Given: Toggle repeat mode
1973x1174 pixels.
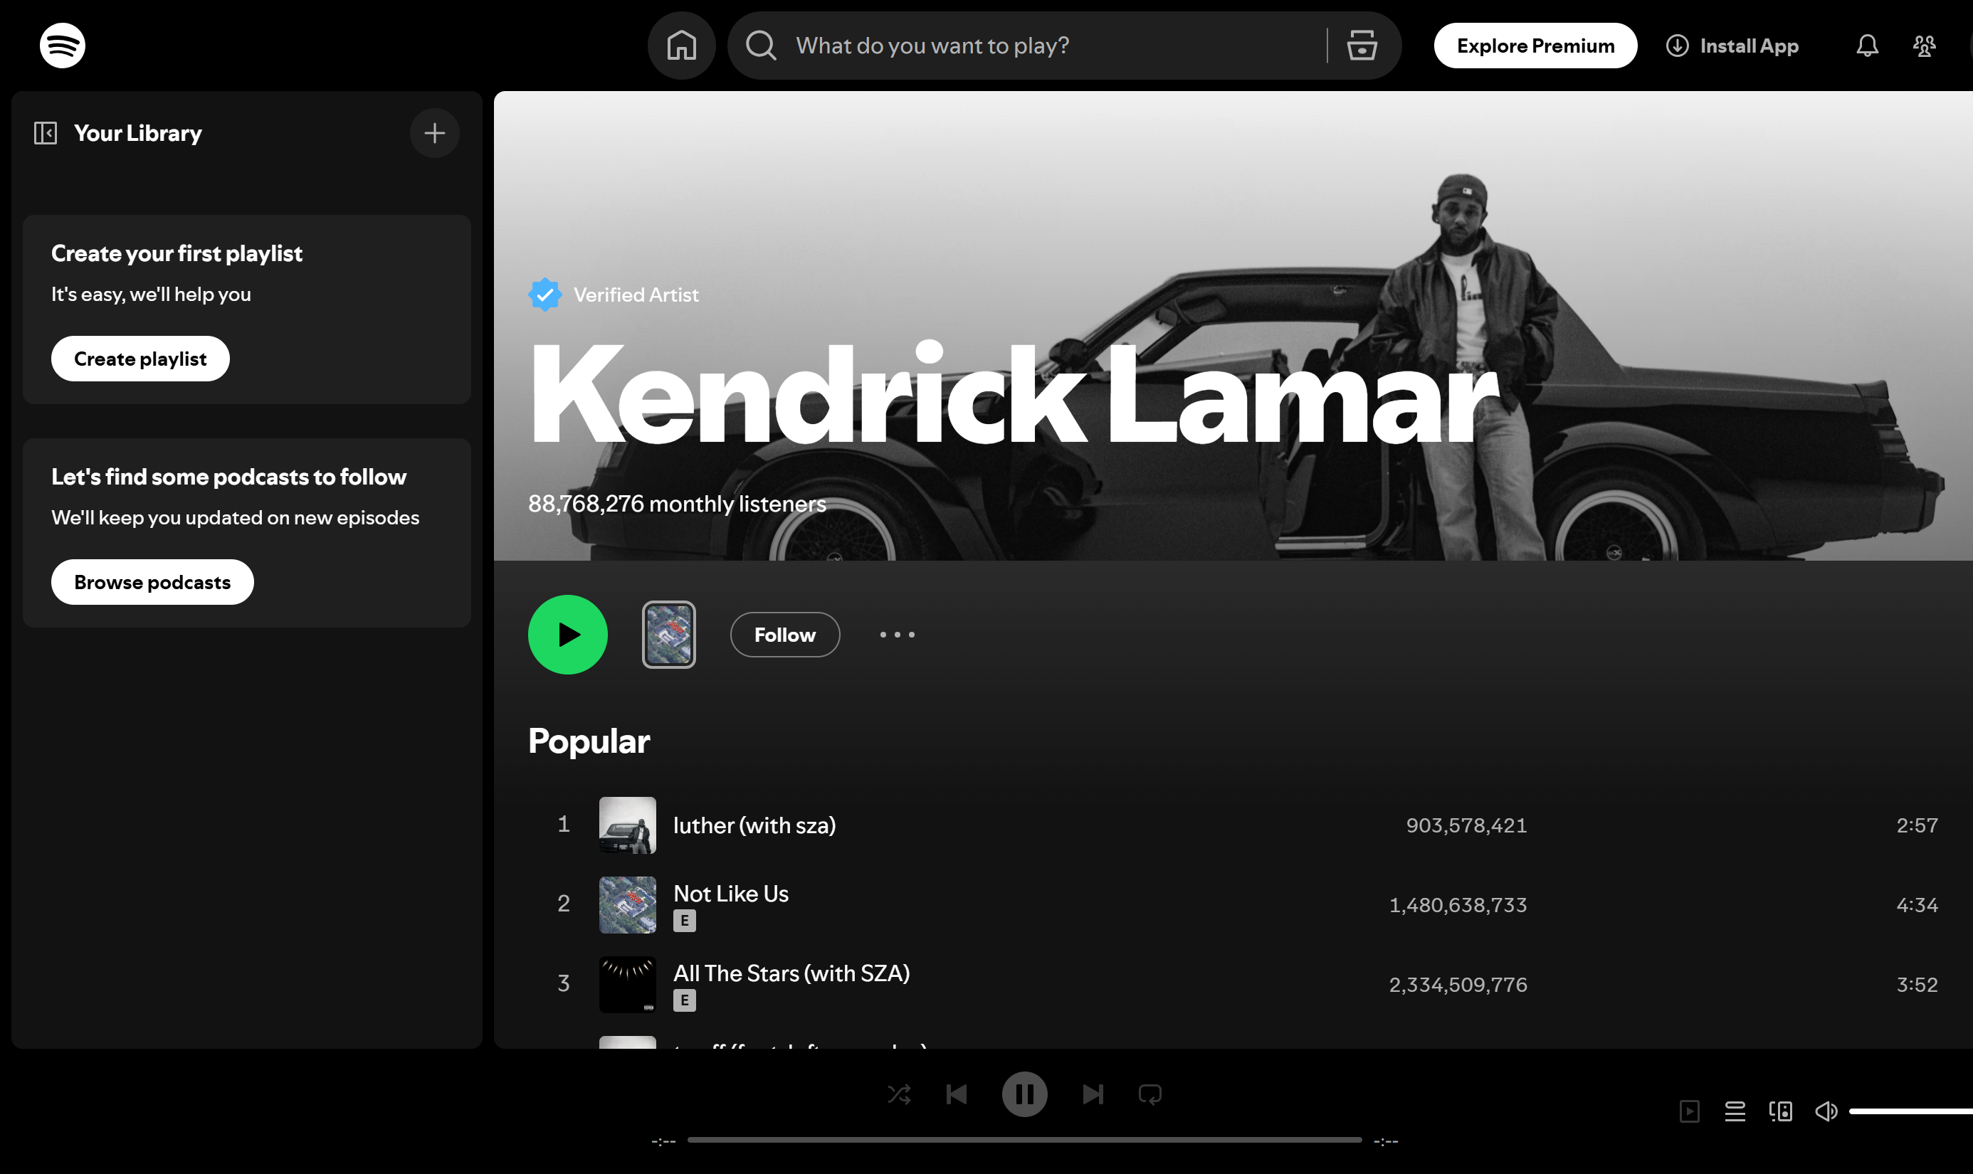Looking at the screenshot, I should [1149, 1094].
